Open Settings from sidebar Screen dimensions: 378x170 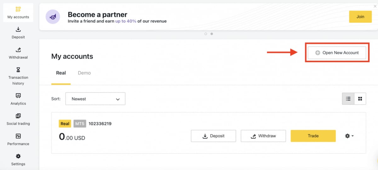click(18, 160)
